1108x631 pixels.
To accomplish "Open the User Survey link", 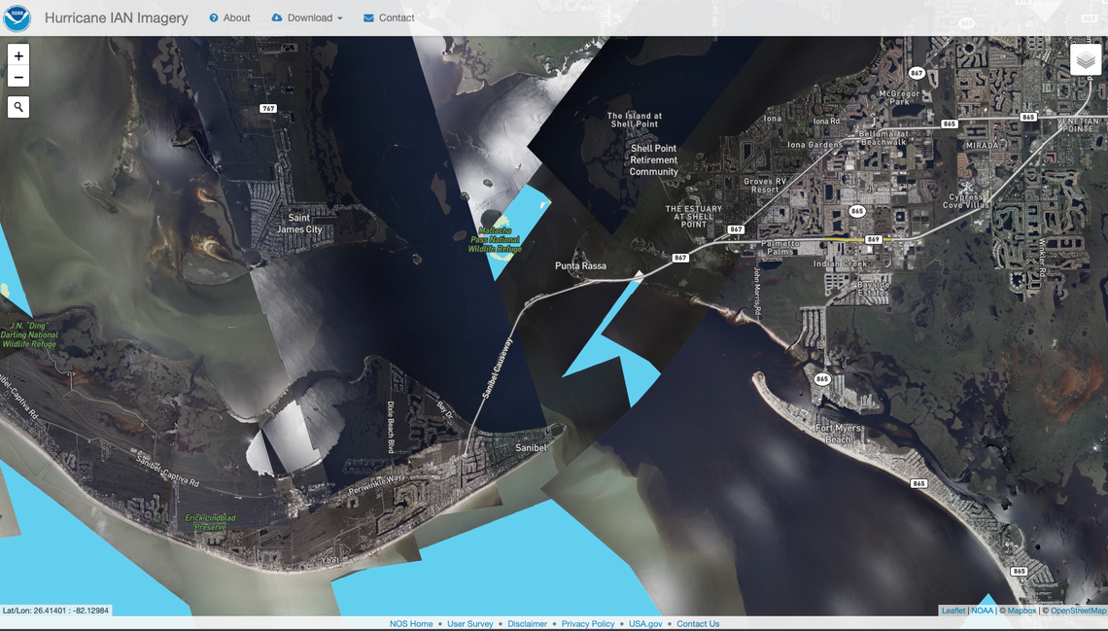I will point(470,623).
